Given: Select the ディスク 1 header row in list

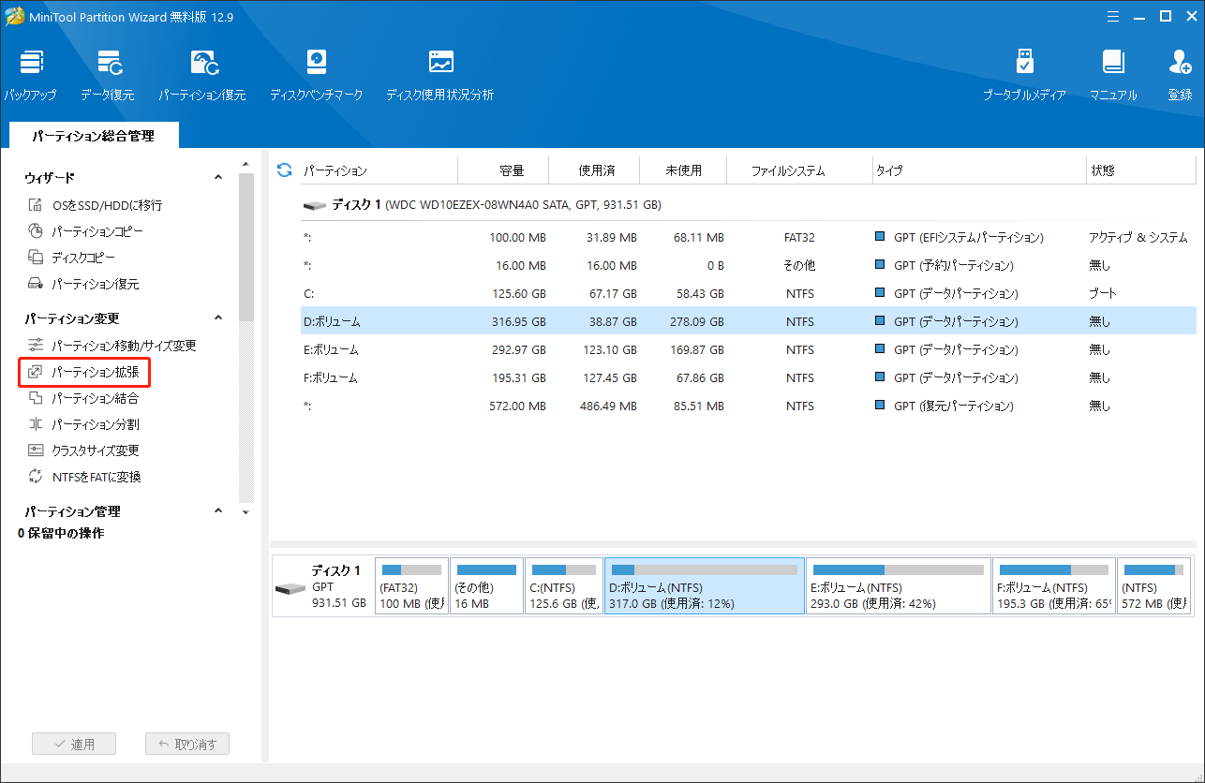Looking at the screenshot, I should click(x=748, y=204).
